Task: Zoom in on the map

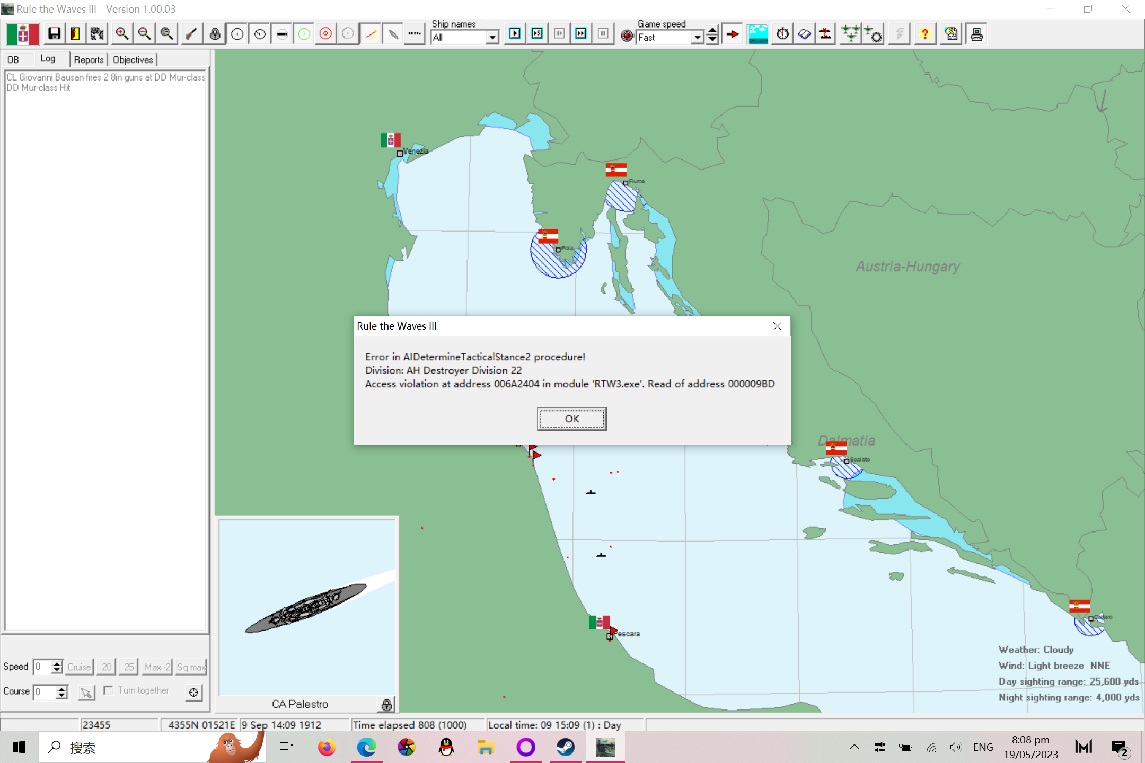Action: (122, 34)
